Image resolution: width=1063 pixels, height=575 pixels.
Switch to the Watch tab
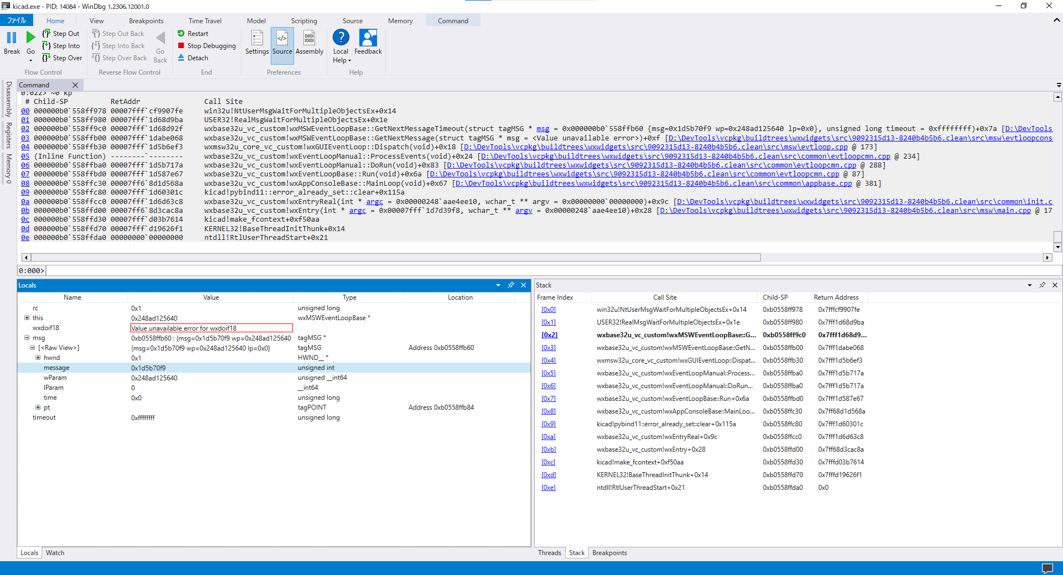click(55, 553)
